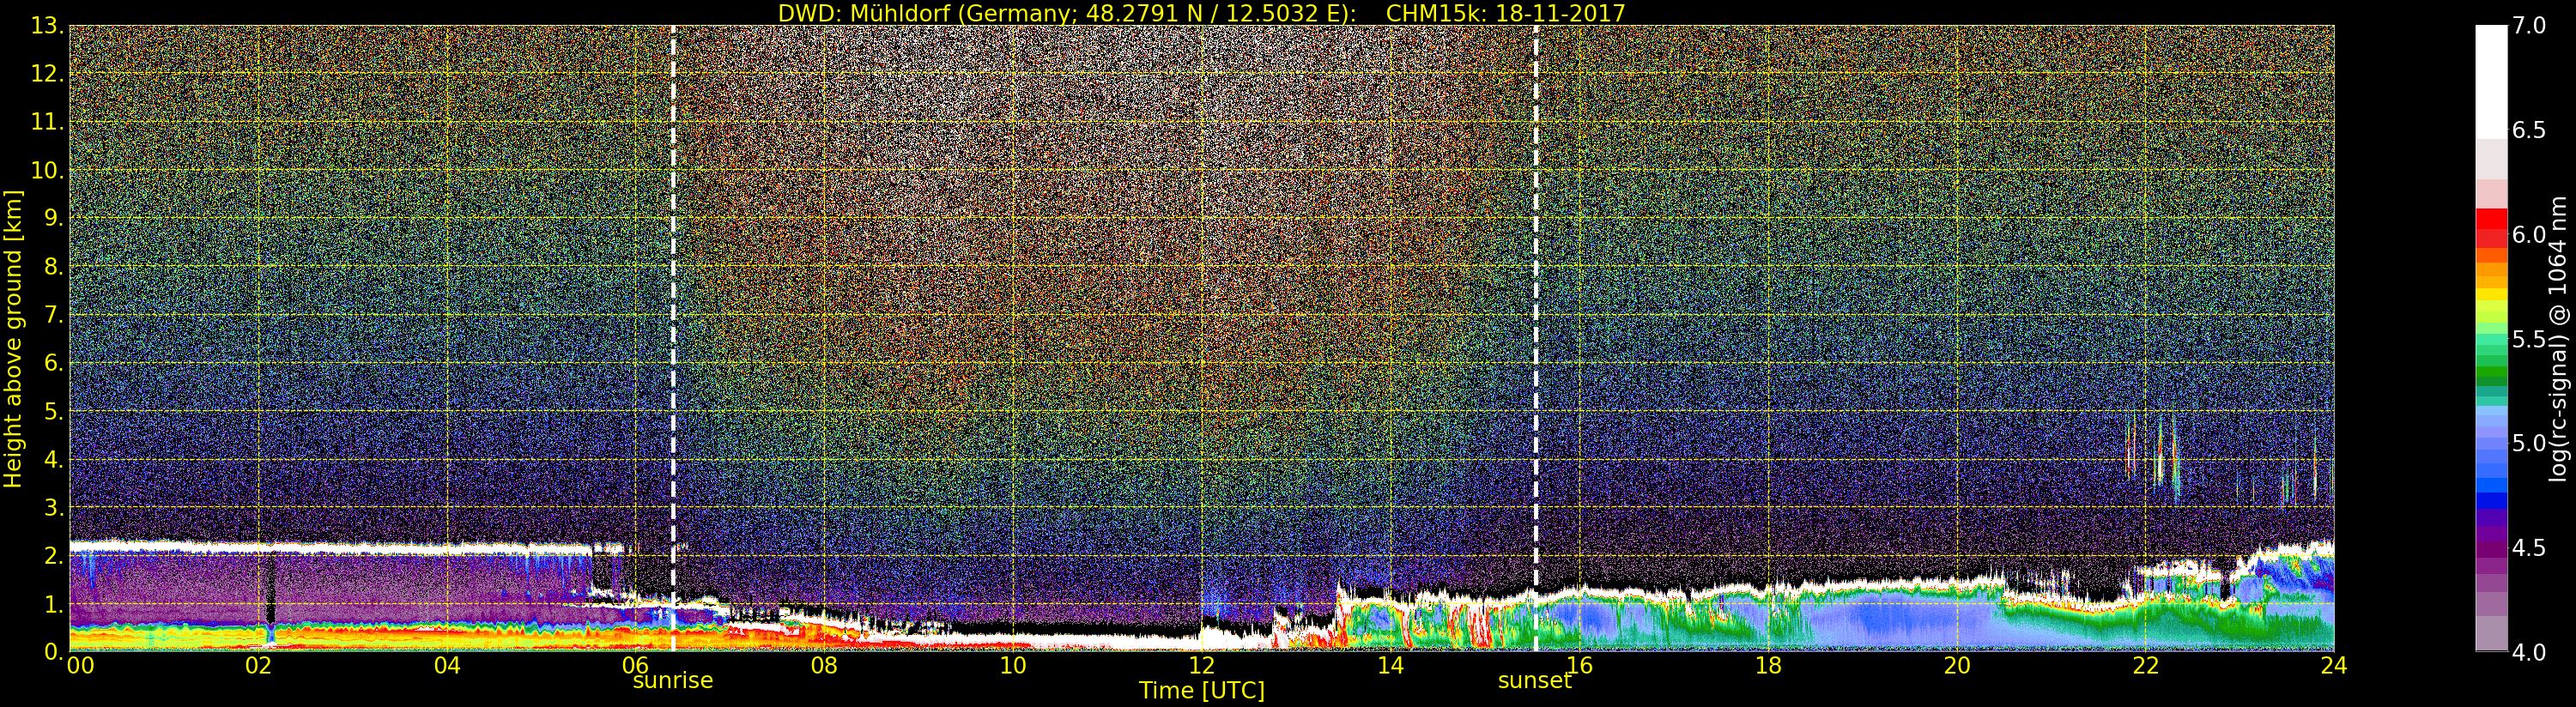Viewport: 2576px width, 707px height.
Task: Click the sunset label below the time axis
Action: pyautogui.click(x=1534, y=680)
